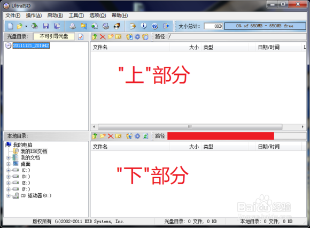Expand the 我的文档 tree node
Image resolution: width=310 pixels, height=228 pixels.
tap(9, 158)
